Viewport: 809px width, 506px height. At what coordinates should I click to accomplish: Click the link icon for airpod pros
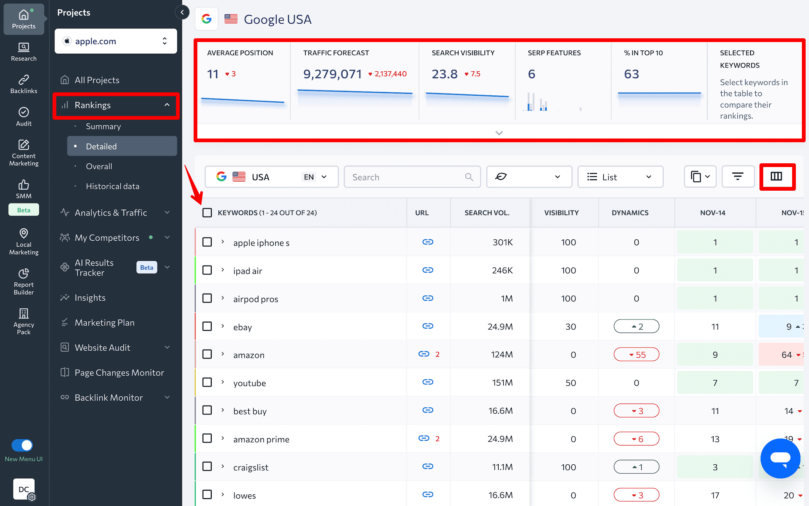427,298
